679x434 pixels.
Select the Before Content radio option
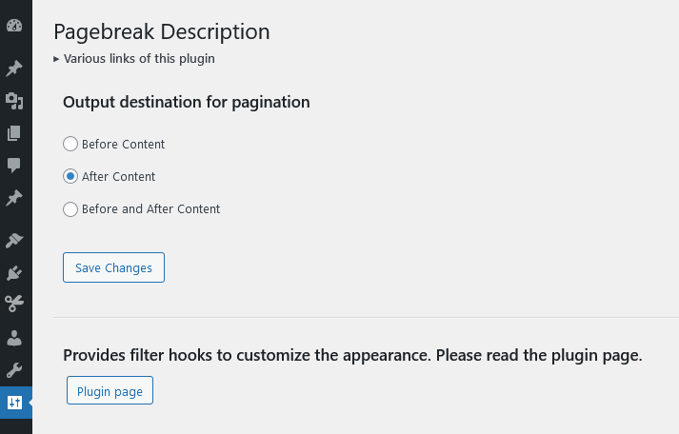coord(70,145)
